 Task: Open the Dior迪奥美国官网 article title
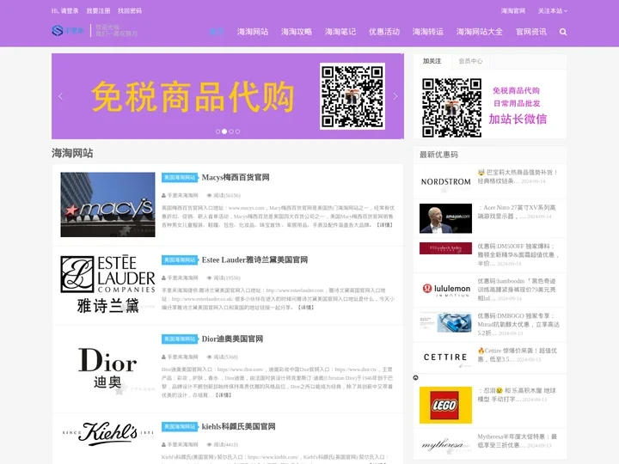pyautogui.click(x=232, y=339)
